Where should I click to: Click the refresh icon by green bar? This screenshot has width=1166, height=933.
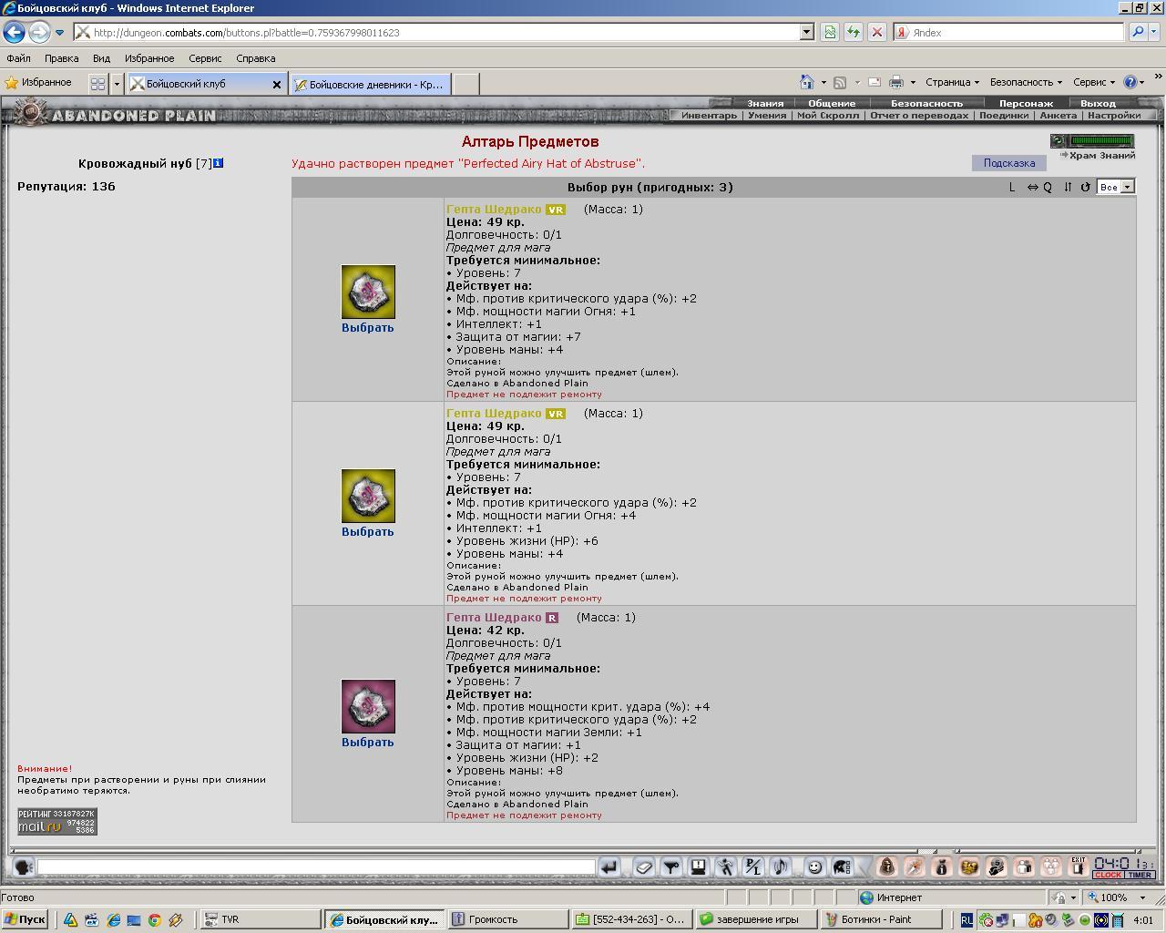pyautogui.click(x=1059, y=141)
